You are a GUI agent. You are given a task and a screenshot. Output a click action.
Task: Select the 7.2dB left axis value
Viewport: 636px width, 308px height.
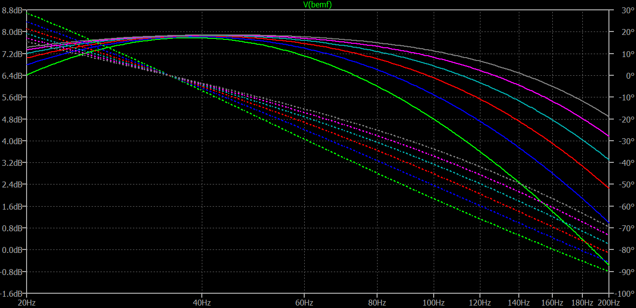tap(13, 54)
